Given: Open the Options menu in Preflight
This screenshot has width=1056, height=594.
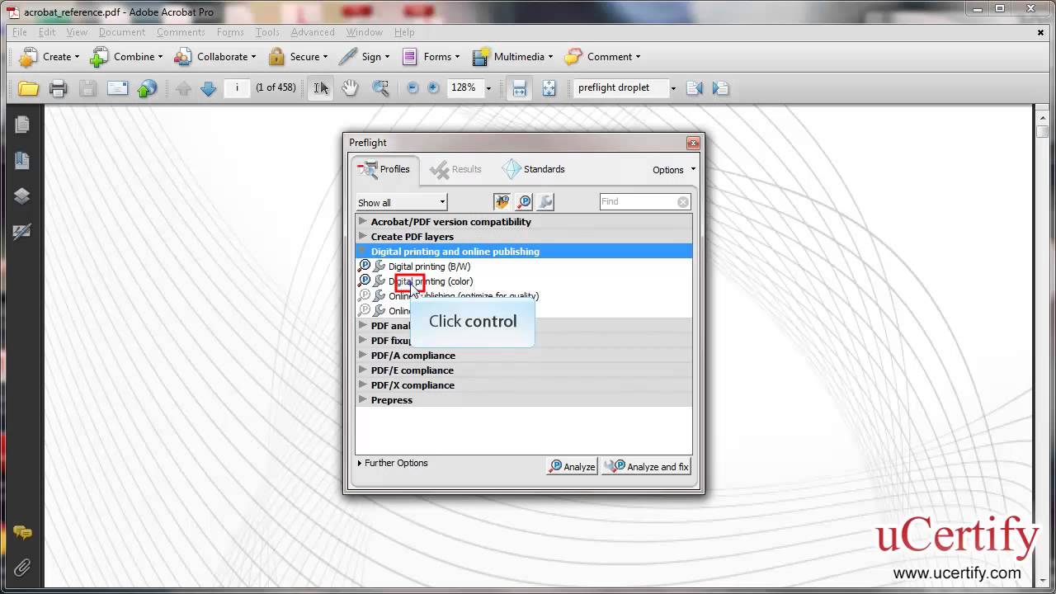Looking at the screenshot, I should click(674, 170).
